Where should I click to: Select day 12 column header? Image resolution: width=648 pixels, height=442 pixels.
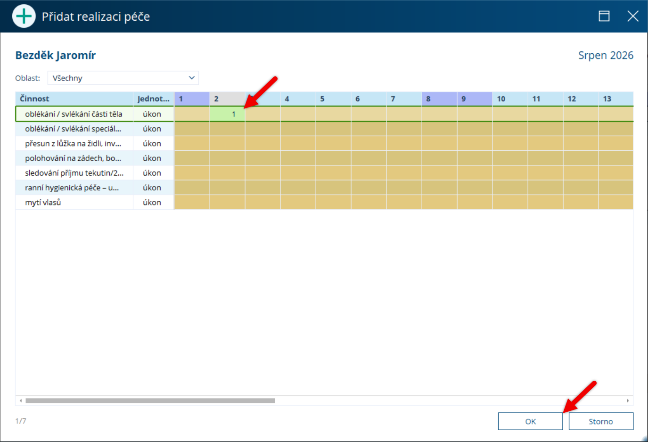coord(581,98)
